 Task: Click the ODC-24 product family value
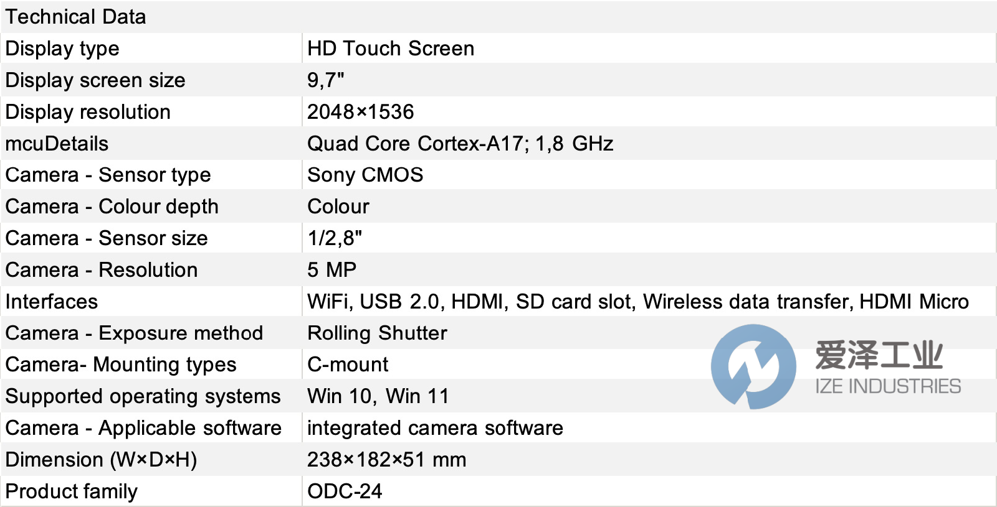click(x=345, y=491)
